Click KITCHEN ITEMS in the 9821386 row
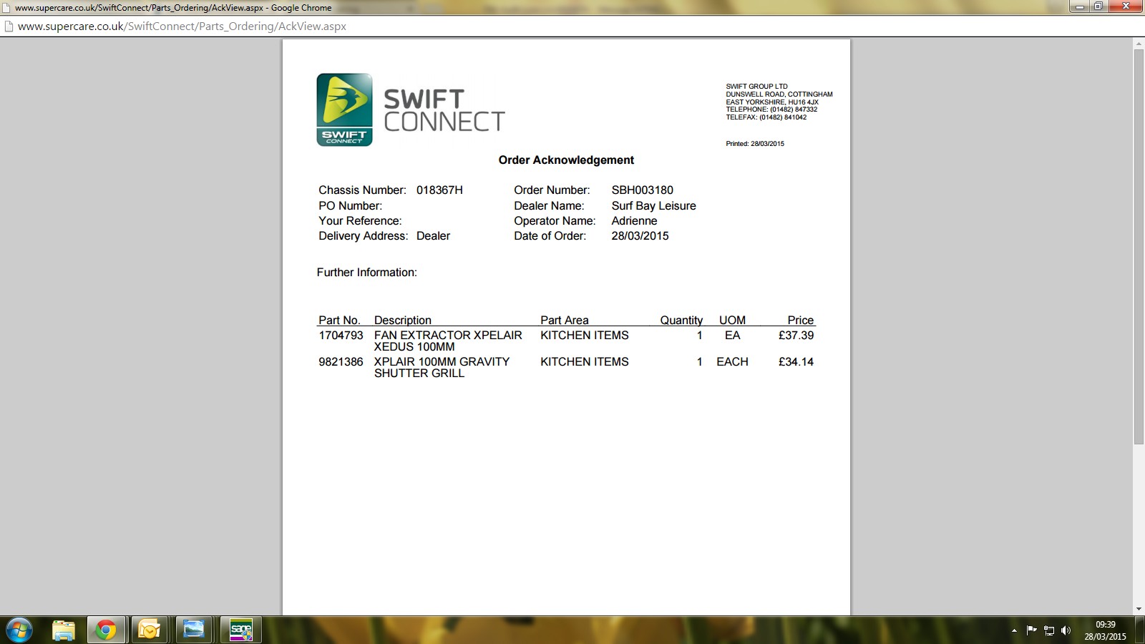1145x644 pixels. [x=585, y=362]
